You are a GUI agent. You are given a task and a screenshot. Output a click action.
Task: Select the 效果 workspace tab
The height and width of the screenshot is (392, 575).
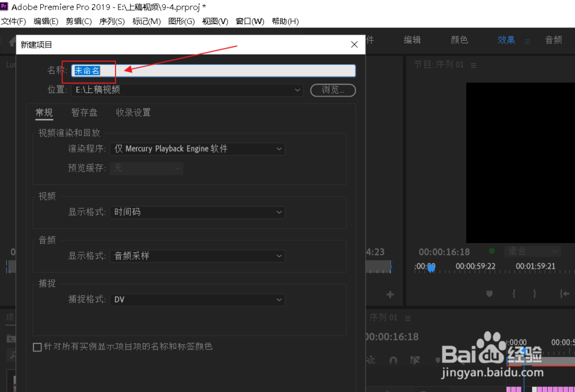506,40
